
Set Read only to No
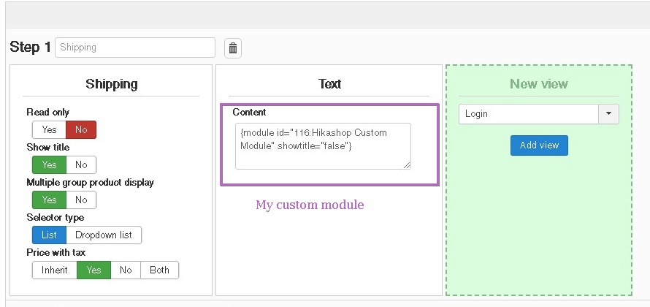click(81, 130)
